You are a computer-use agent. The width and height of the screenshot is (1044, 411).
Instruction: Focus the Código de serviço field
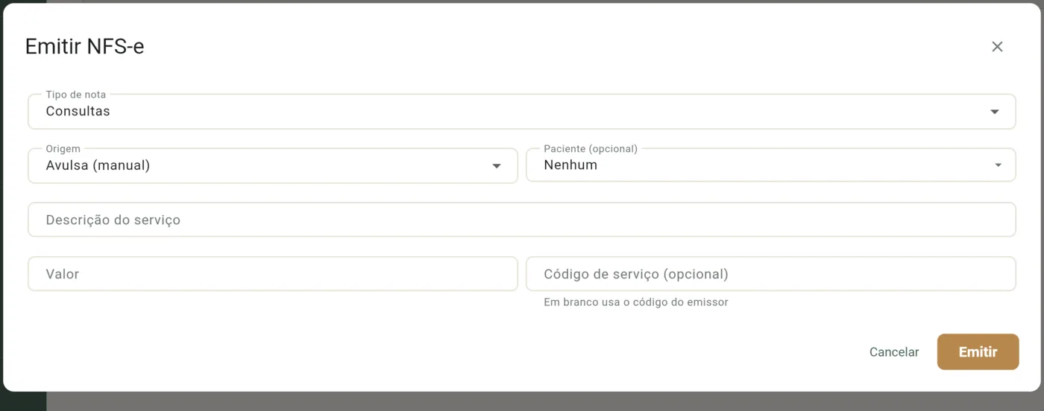[x=771, y=274]
